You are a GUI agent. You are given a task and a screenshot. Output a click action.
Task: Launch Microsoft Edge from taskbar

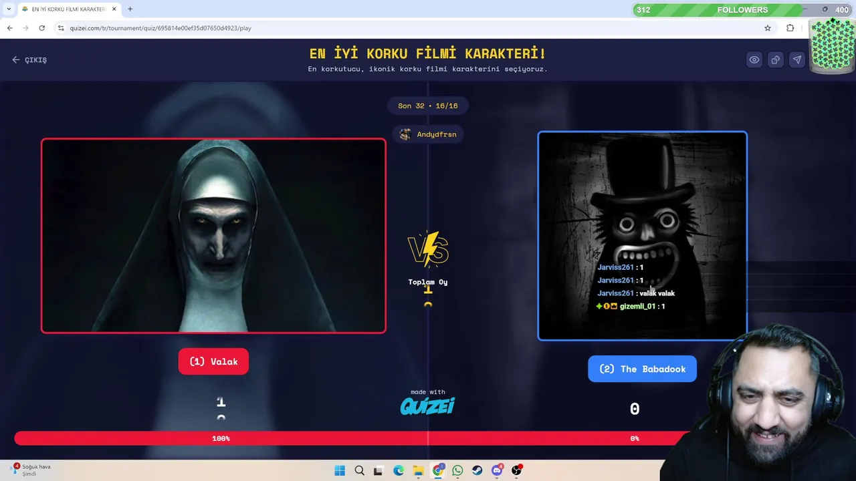pyautogui.click(x=399, y=470)
